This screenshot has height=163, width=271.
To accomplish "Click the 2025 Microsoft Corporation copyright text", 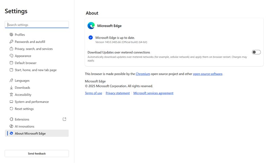I will coord(119,86).
